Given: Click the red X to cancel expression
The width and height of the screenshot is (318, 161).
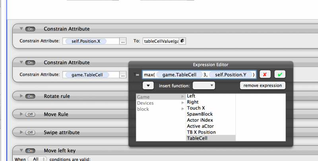Looking at the screenshot, I should pyautogui.click(x=265, y=75).
